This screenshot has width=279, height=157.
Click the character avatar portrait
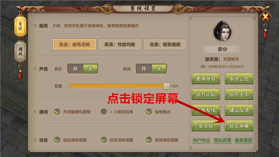click(x=222, y=31)
